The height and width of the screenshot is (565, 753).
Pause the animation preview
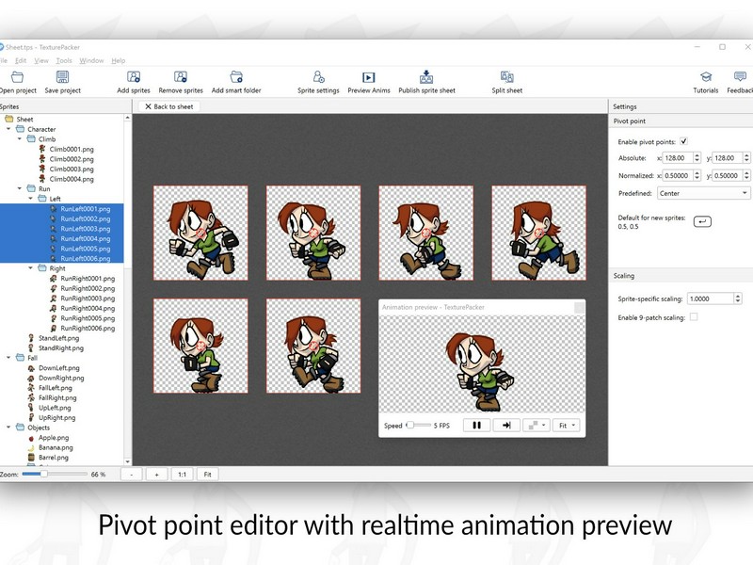click(x=476, y=426)
